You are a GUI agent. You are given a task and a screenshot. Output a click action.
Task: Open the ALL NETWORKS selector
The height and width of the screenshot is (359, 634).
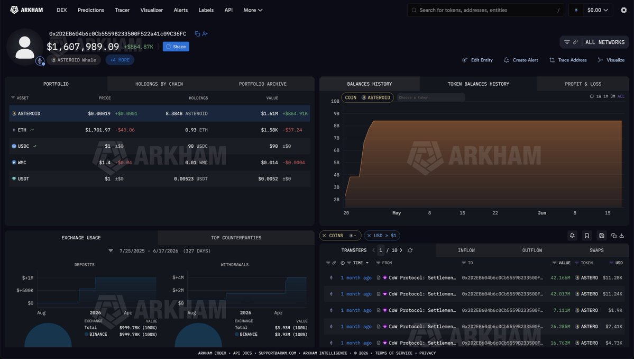pyautogui.click(x=605, y=42)
